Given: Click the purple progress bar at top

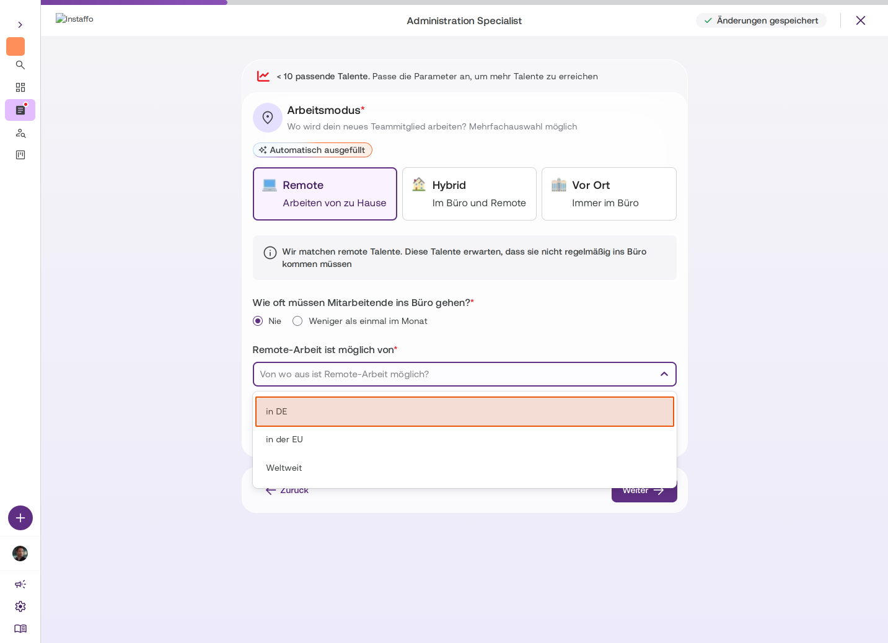Looking at the screenshot, I should (134, 2).
